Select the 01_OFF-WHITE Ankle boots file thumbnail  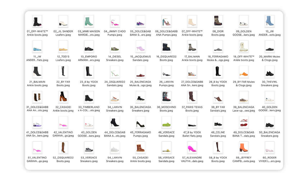37,22
